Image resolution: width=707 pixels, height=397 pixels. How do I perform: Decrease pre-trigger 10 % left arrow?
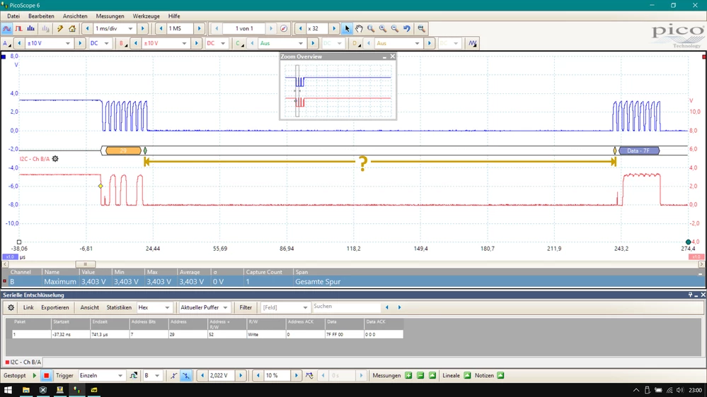[x=258, y=375]
